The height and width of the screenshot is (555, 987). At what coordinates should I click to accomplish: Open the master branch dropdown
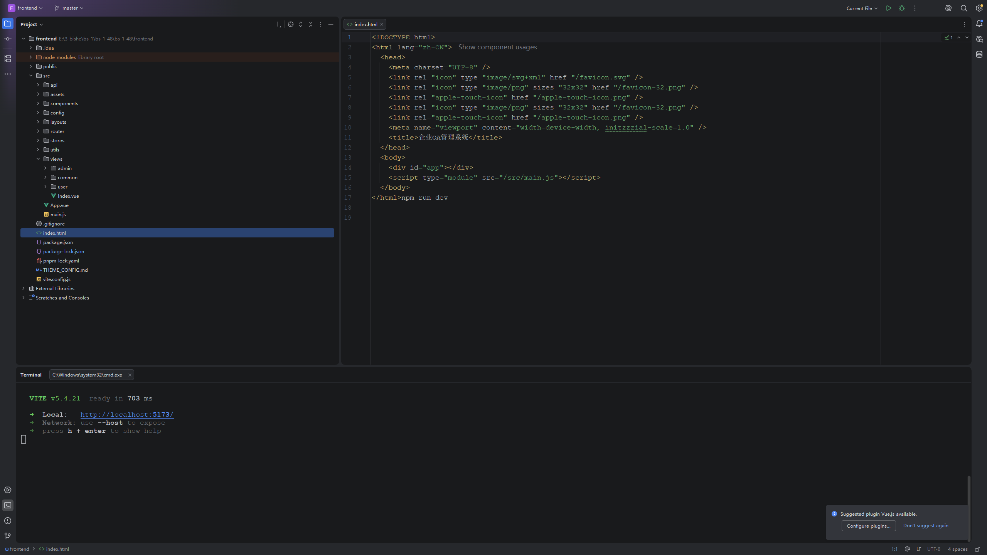69,8
